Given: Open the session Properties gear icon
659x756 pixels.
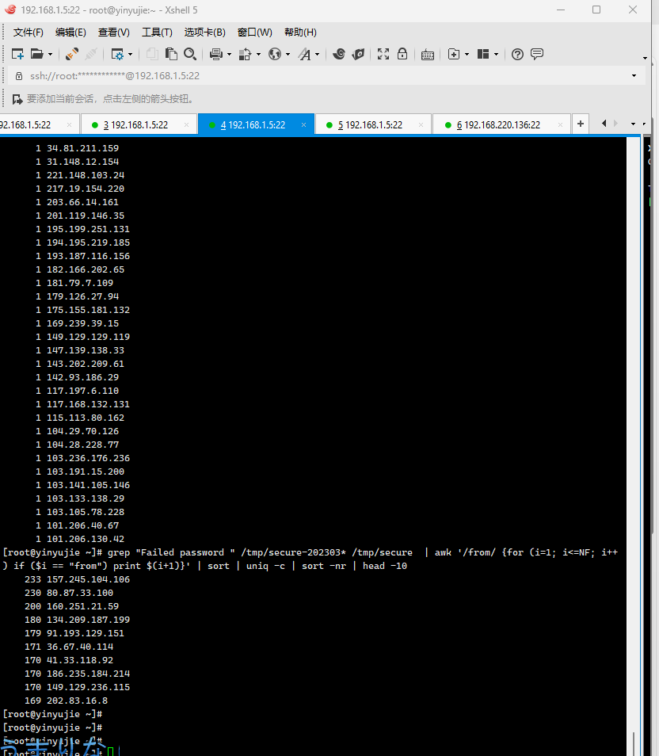Looking at the screenshot, I should [x=117, y=54].
